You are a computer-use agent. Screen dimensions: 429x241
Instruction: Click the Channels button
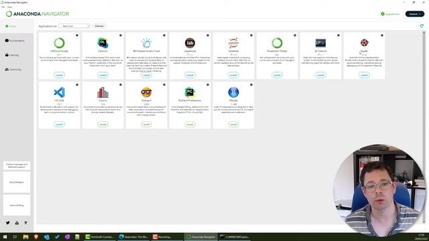[99, 26]
